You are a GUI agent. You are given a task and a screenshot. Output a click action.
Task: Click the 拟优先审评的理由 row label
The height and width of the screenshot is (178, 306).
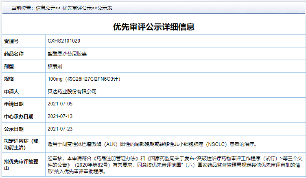tap(21, 165)
